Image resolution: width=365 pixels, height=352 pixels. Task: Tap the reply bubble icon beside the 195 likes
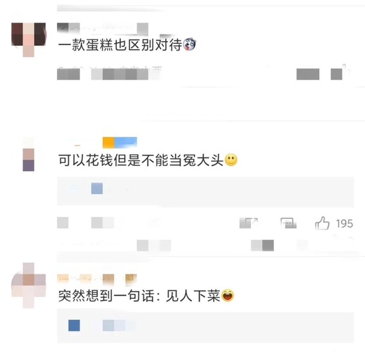point(289,223)
